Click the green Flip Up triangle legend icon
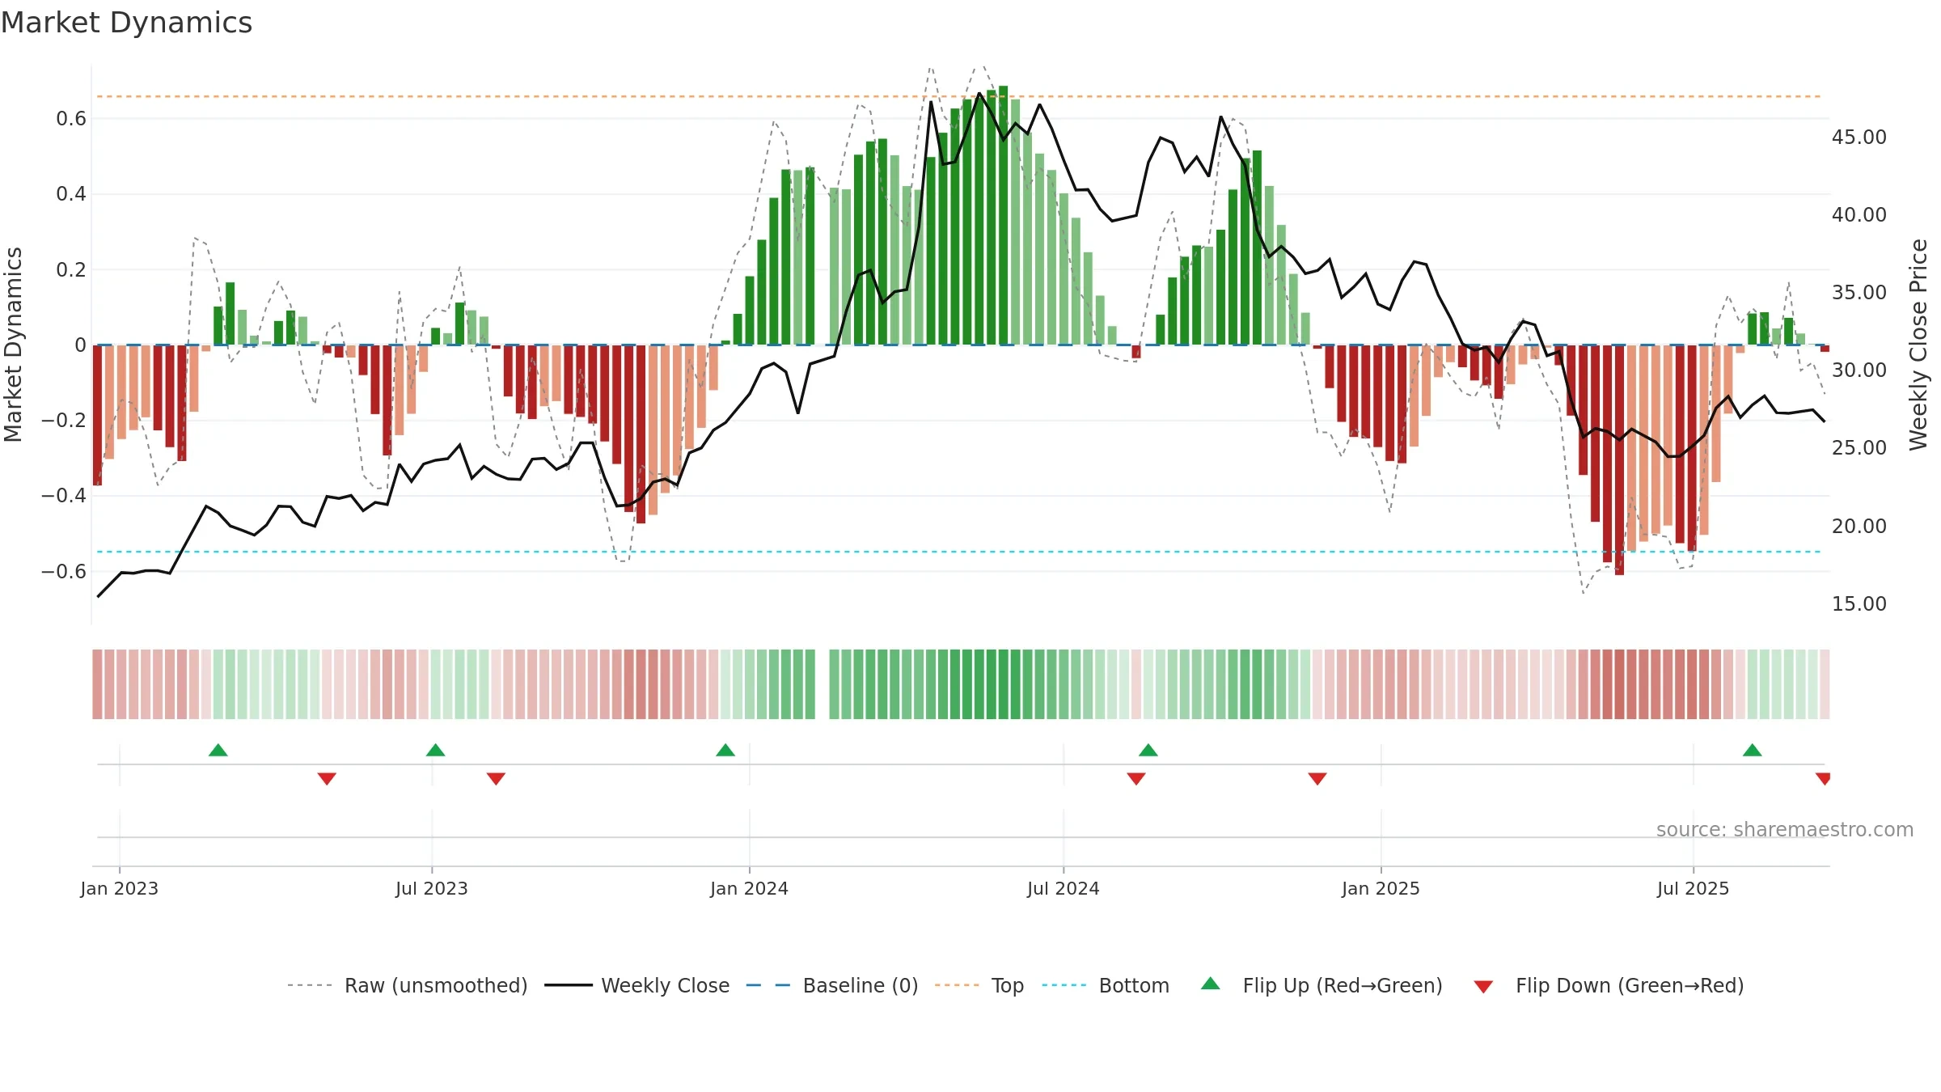Image resolution: width=1941 pixels, height=1092 pixels. point(1211,984)
